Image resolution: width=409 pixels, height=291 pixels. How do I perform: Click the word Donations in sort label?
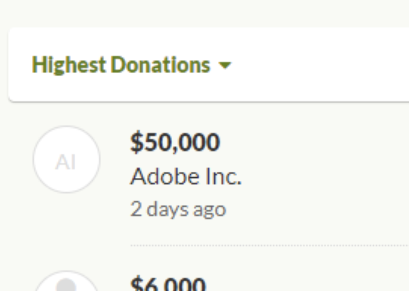160,64
